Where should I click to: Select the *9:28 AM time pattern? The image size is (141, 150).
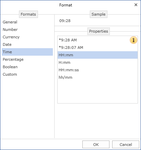(x=98, y=40)
